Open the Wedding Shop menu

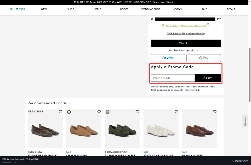(x=151, y=9)
